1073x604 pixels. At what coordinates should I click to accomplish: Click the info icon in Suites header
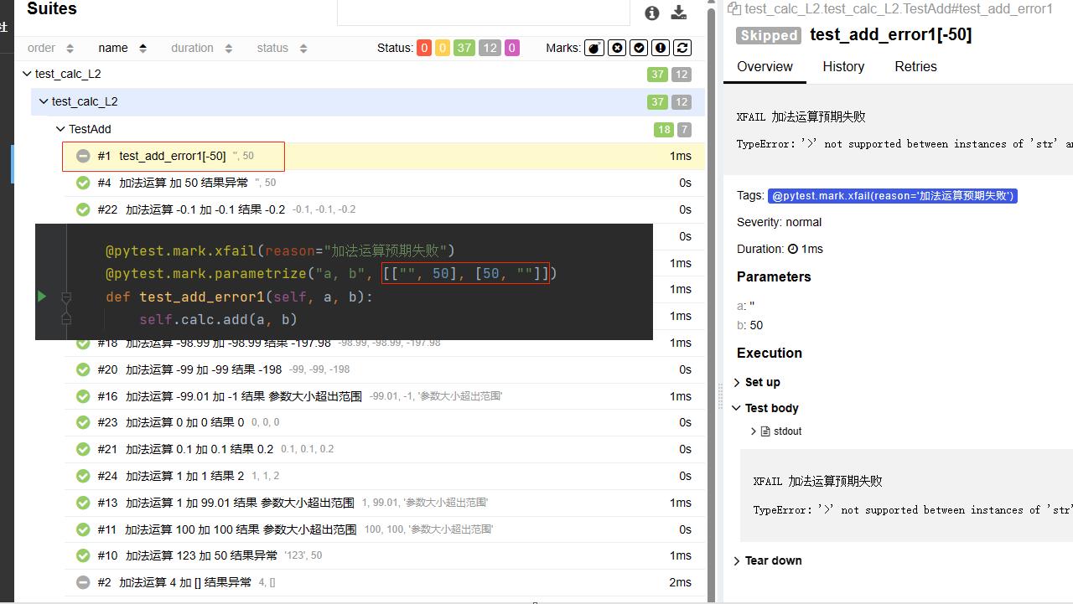(x=652, y=13)
